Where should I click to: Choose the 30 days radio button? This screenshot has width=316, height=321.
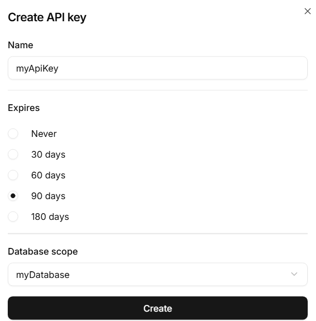(x=13, y=155)
